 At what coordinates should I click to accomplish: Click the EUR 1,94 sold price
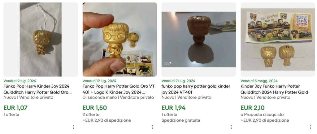click(173, 108)
